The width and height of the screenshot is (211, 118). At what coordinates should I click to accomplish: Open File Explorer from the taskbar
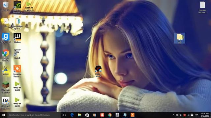pos(79,115)
